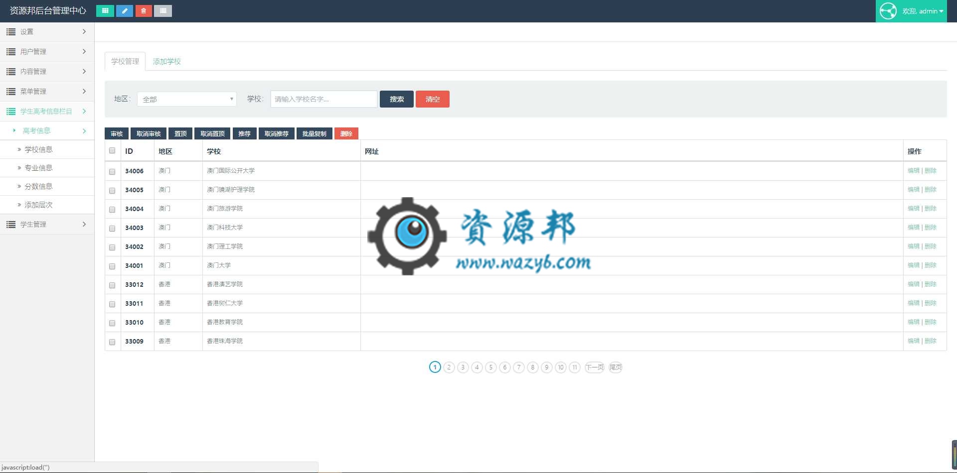Screen dimensions: 957x473
Task: Click the list icon beside 学生管理
Action: coord(11,225)
